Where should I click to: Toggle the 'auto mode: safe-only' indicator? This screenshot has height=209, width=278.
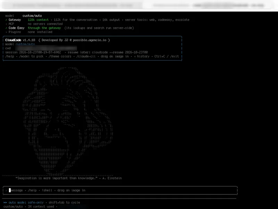click(x=26, y=202)
